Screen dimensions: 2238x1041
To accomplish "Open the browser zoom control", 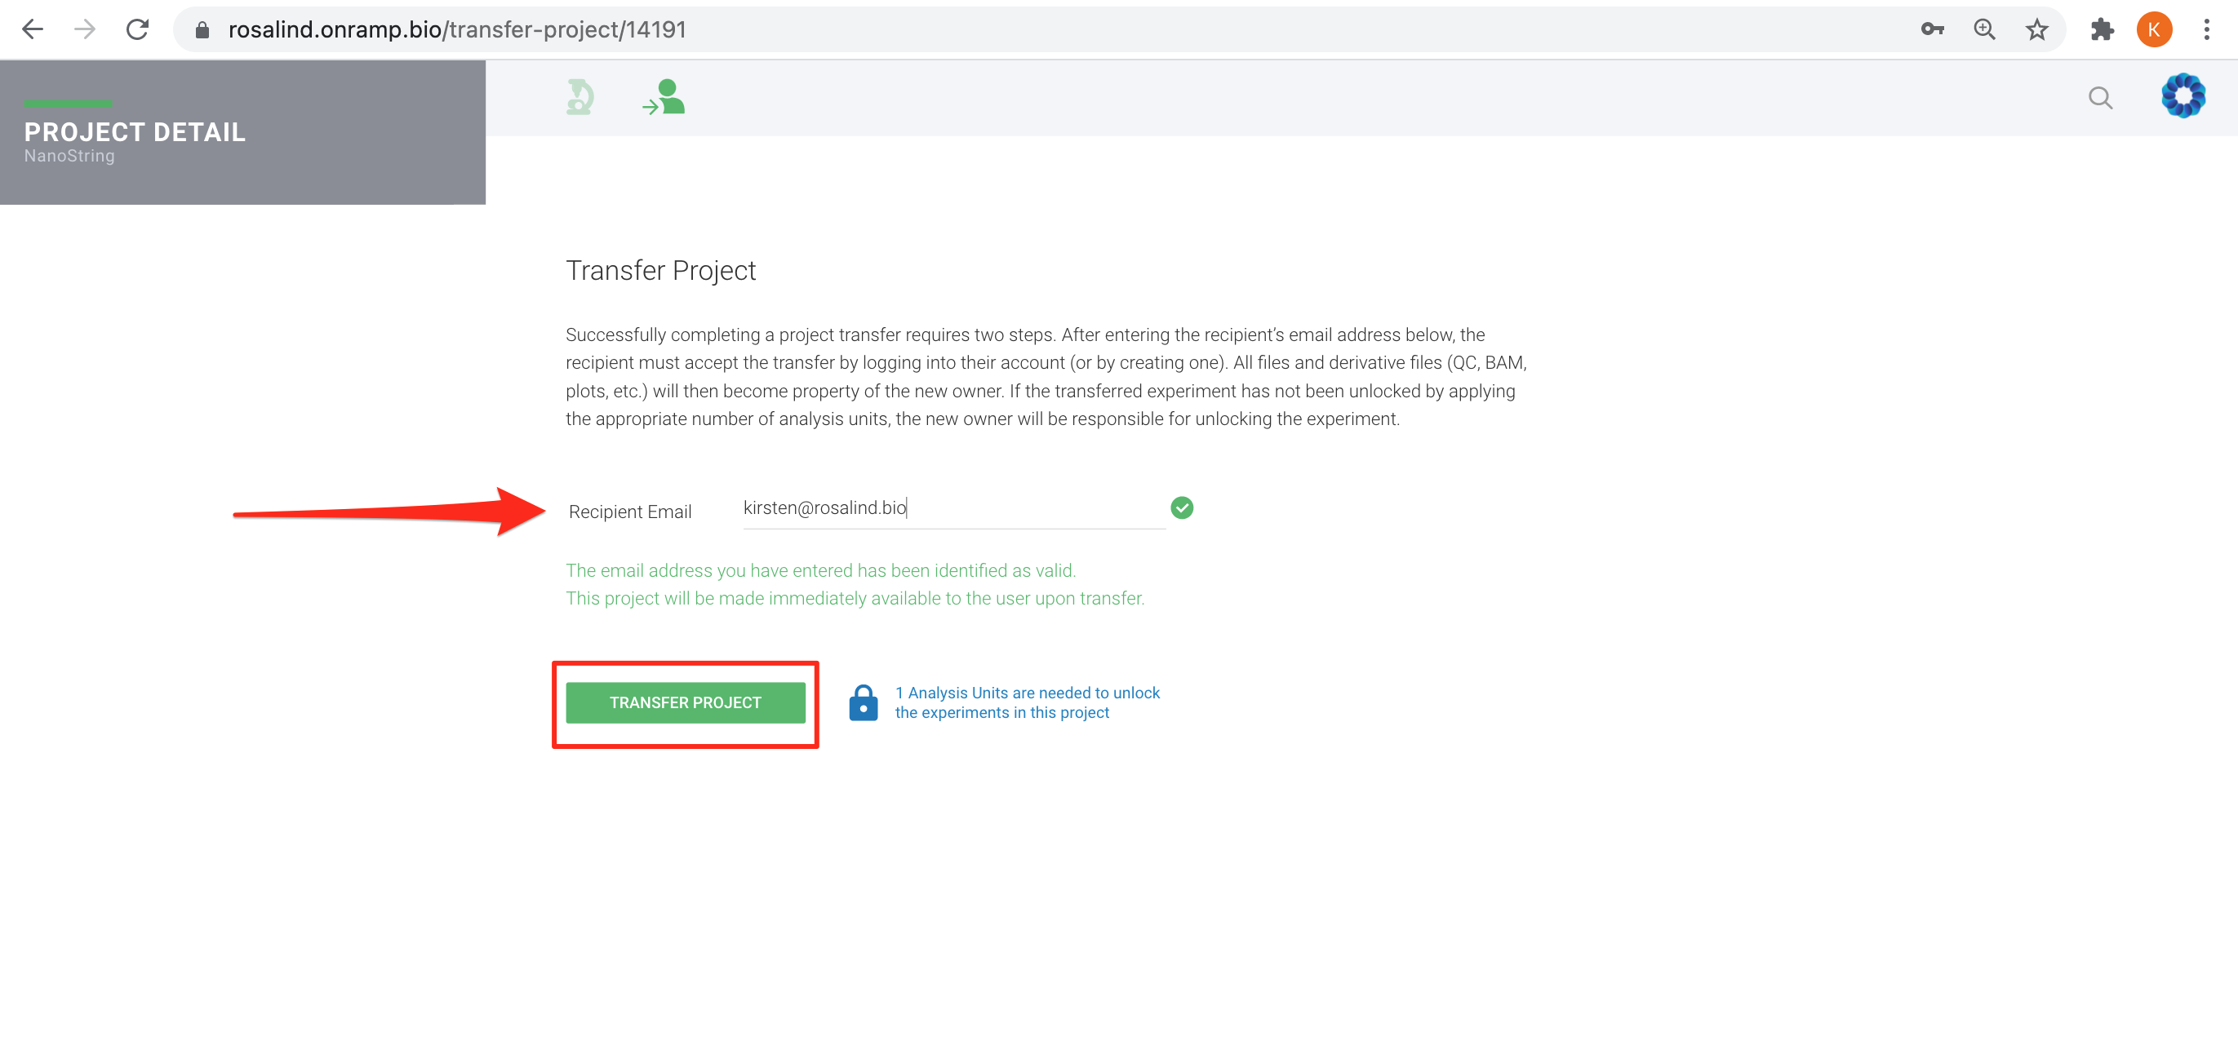I will tap(1984, 29).
